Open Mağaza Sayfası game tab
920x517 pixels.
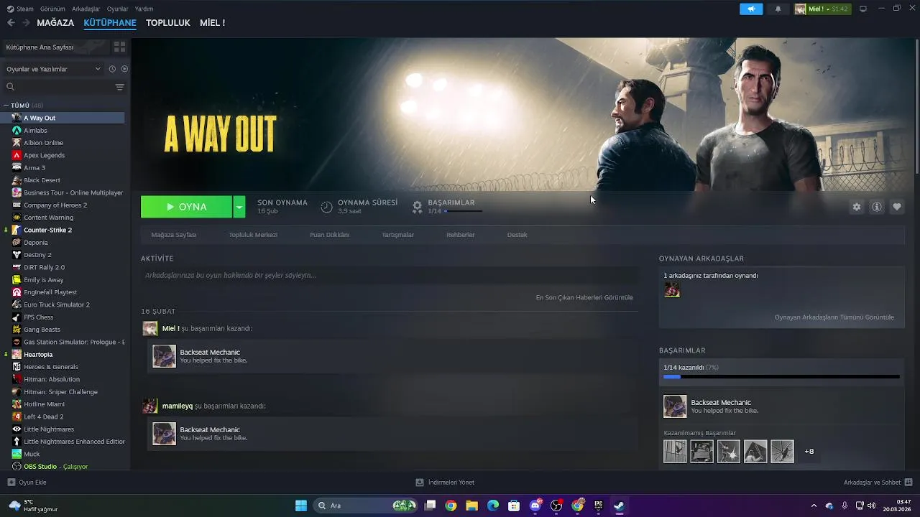(173, 235)
